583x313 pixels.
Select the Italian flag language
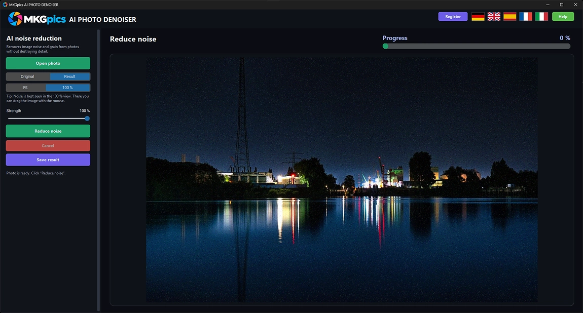(x=542, y=16)
